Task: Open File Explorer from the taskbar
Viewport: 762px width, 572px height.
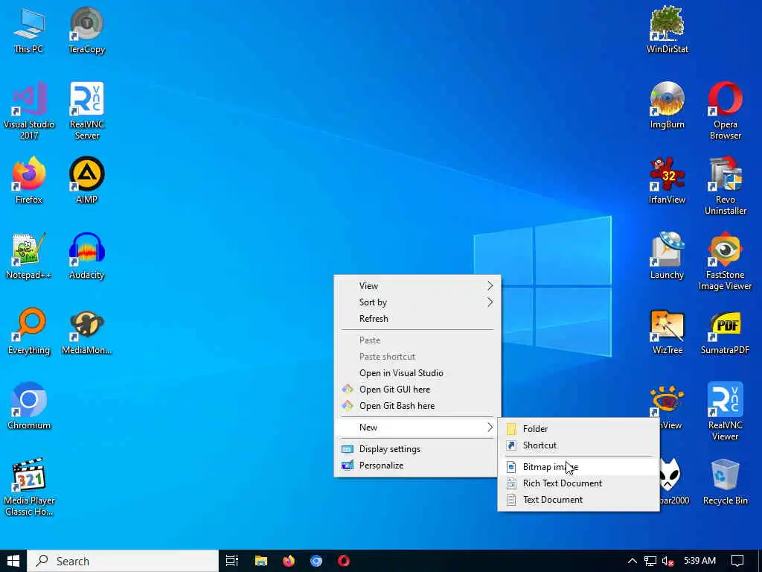Action: [x=261, y=561]
